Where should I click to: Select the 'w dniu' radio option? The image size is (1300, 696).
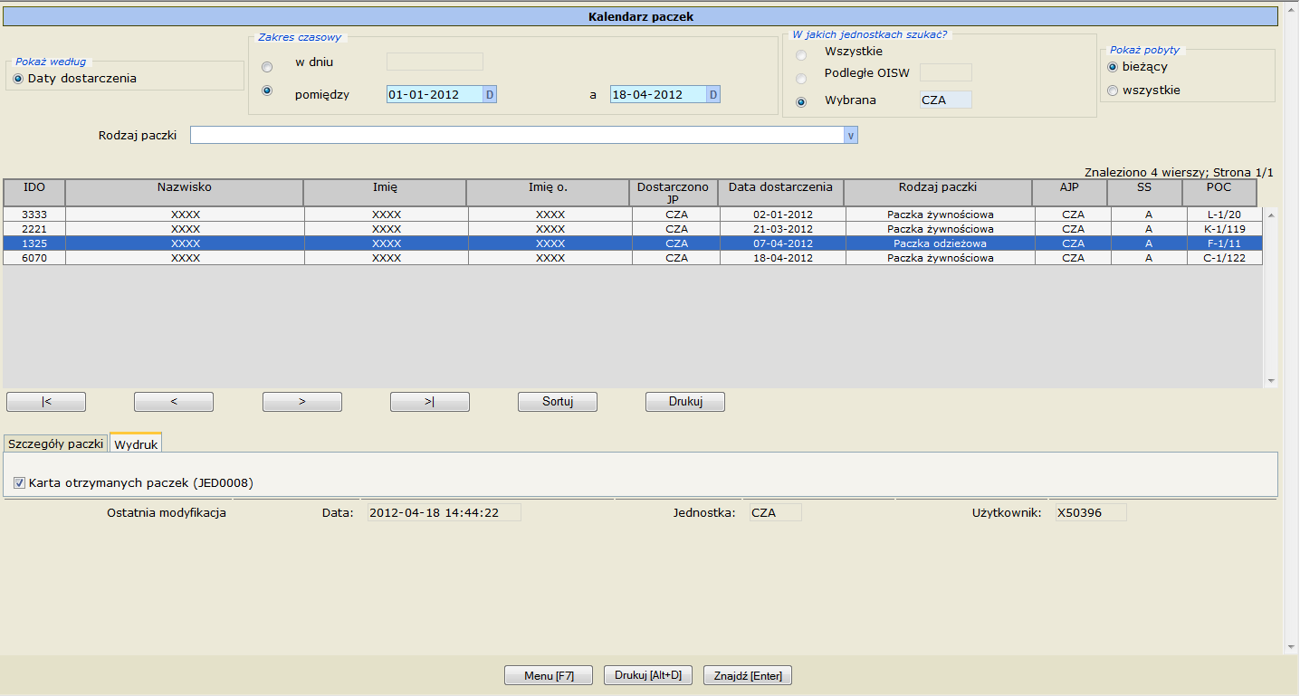pos(266,67)
